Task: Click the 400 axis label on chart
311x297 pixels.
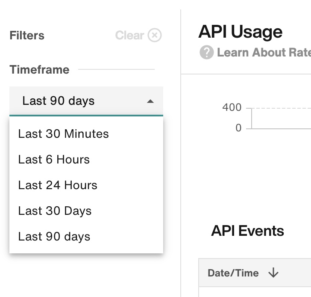Action: 232,107
